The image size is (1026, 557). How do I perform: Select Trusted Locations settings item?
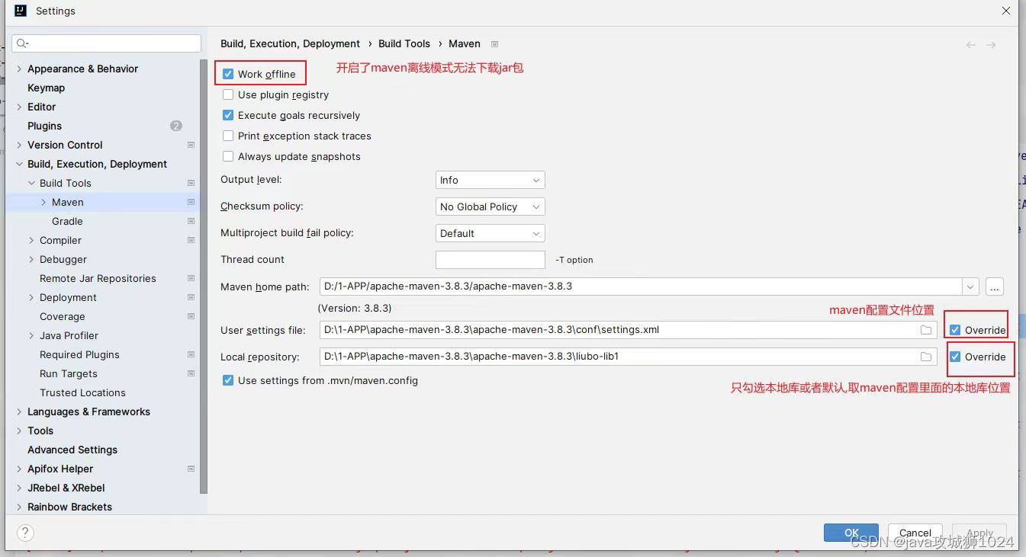point(82,392)
